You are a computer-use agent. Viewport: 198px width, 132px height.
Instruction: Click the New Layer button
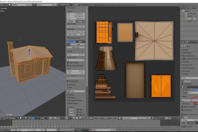click(76, 48)
